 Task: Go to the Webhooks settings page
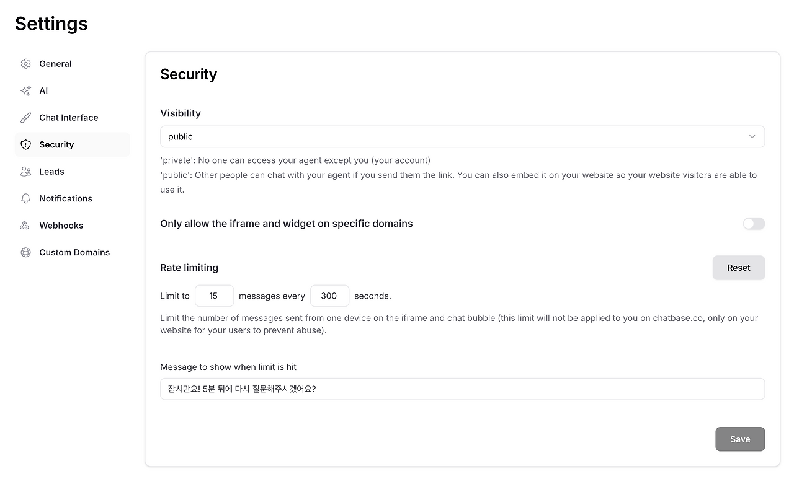61,226
